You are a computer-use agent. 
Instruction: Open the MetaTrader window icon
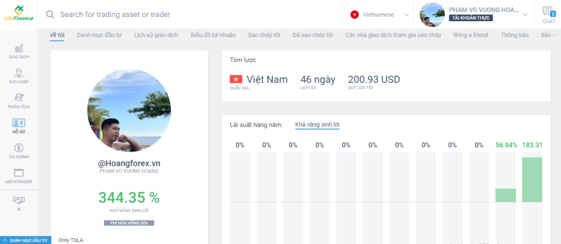tap(19, 172)
